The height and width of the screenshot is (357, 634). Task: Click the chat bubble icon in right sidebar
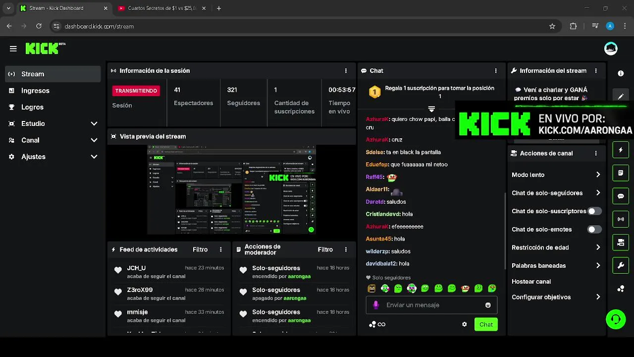[x=621, y=196]
